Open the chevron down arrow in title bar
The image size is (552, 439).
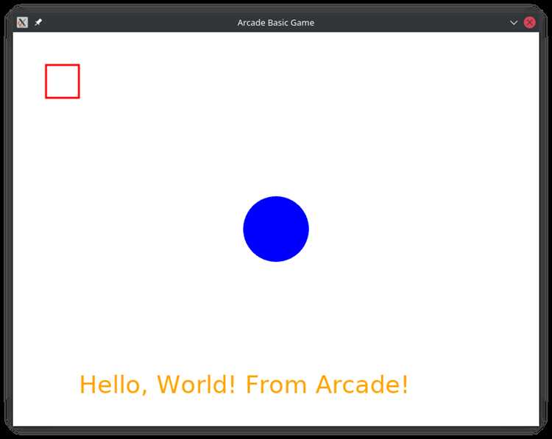[x=514, y=23]
